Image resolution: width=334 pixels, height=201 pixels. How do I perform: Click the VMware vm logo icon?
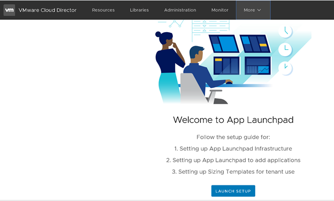pyautogui.click(x=9, y=10)
